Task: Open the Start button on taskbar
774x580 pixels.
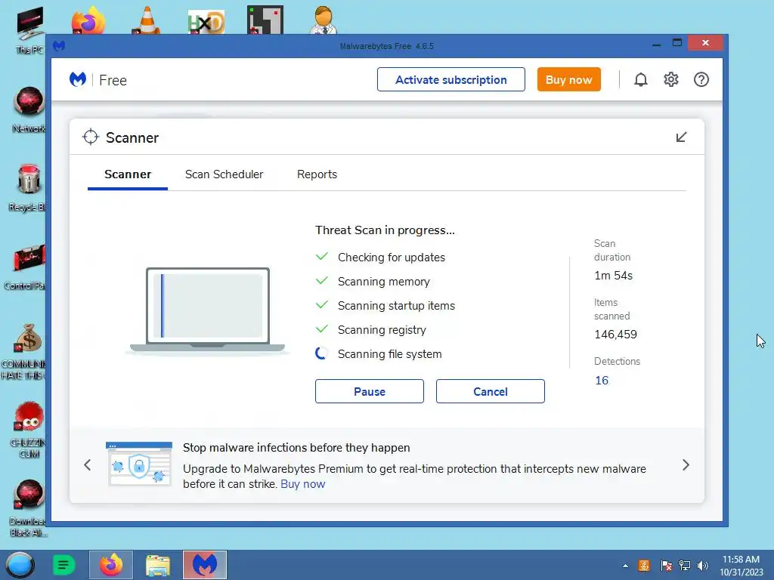Action: tap(20, 565)
